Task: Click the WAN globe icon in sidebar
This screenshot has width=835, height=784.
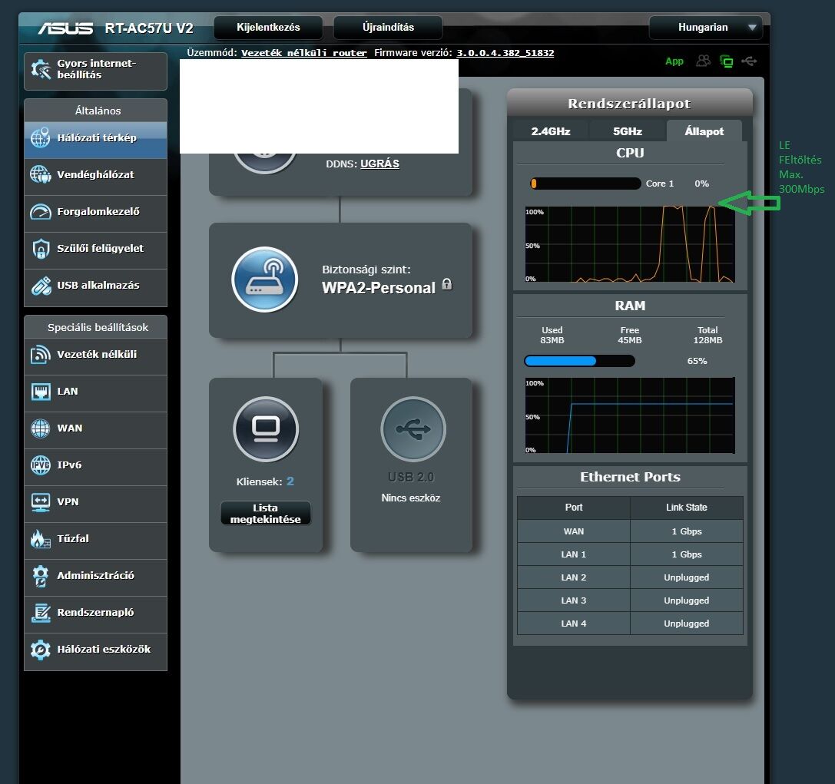Action: tap(41, 428)
